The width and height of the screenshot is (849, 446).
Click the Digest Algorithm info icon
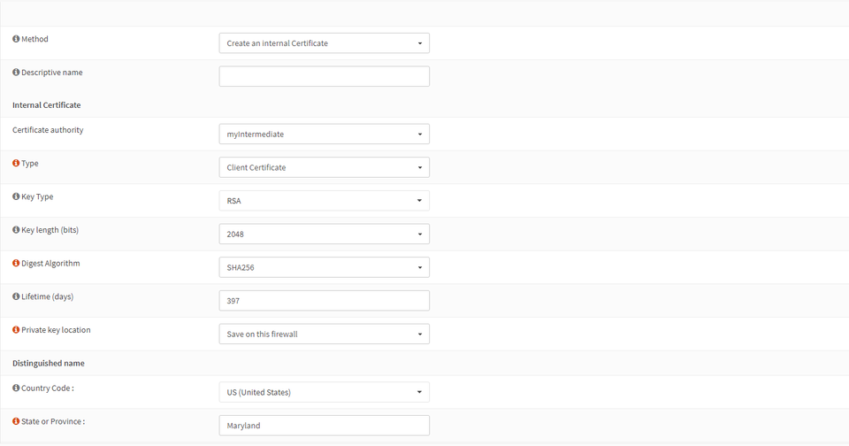click(16, 264)
